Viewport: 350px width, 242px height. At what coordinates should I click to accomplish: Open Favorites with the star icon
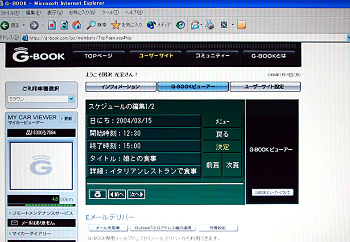click(115, 25)
